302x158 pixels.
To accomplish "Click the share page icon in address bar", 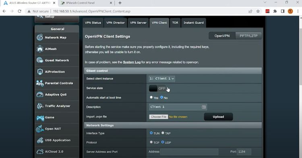I will (x=250, y=11).
